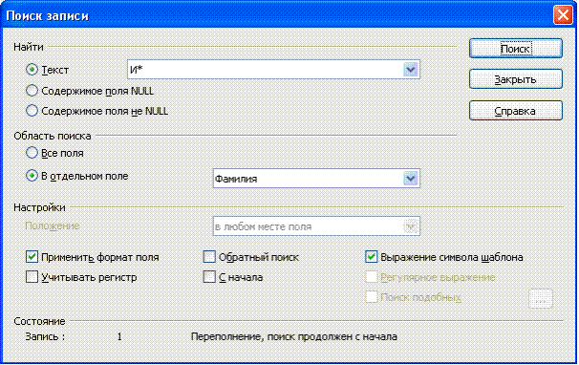
Task: Open the Фамилия field dropdown arrow
Action: click(411, 179)
